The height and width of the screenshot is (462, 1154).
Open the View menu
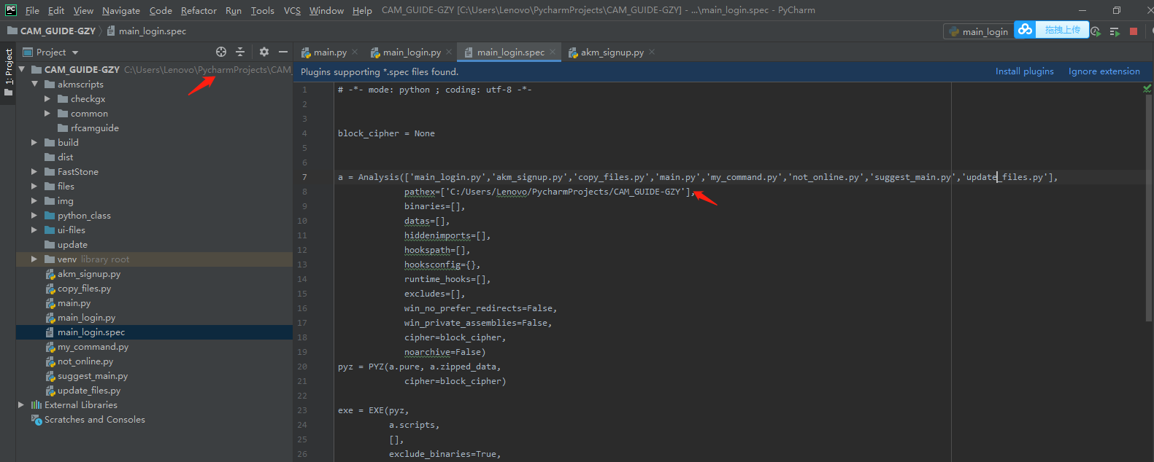click(x=83, y=10)
